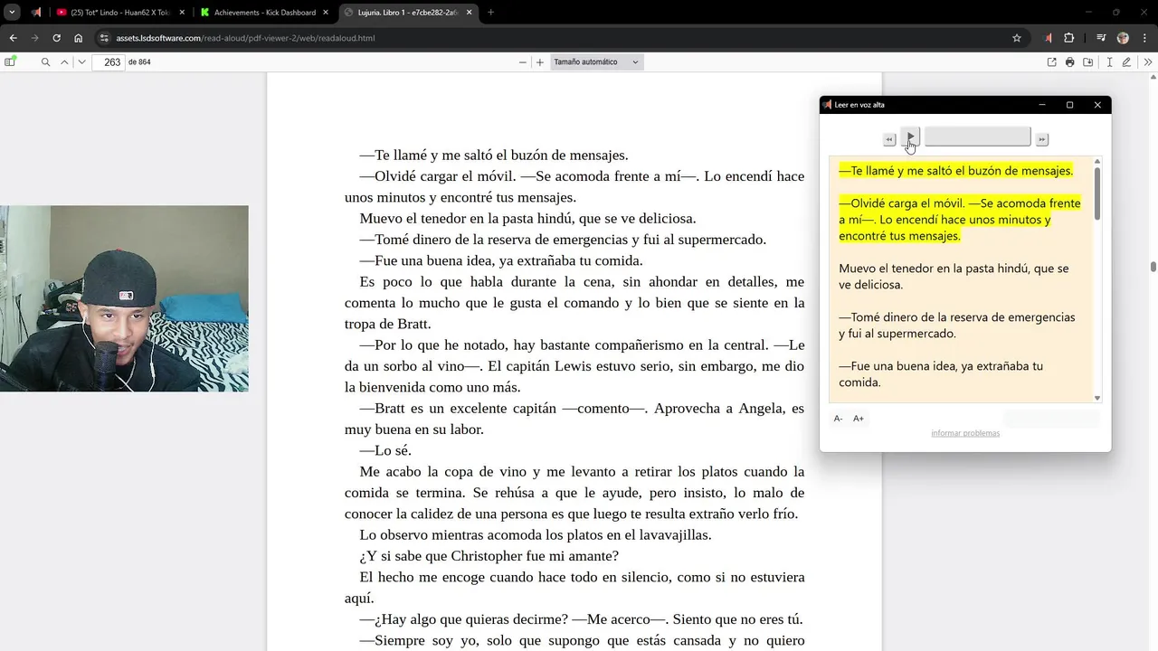This screenshot has height=651, width=1158.
Task: Switch to the Tot* Lindo YouTube tab
Action: 119,13
